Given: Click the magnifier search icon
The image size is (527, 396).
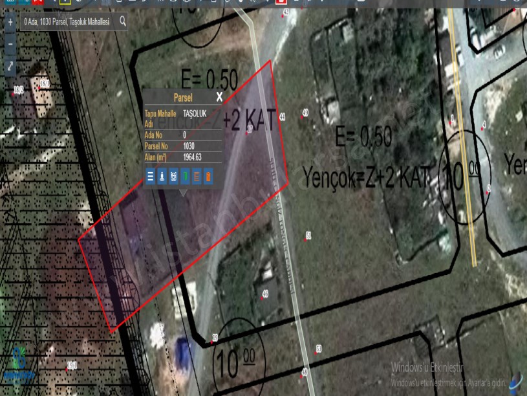Looking at the screenshot, I should click(122, 21).
